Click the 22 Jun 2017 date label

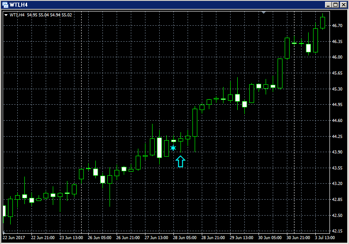point(14,237)
